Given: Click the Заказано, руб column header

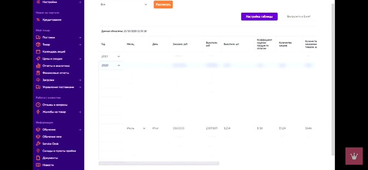Looking at the screenshot, I should point(180,44).
